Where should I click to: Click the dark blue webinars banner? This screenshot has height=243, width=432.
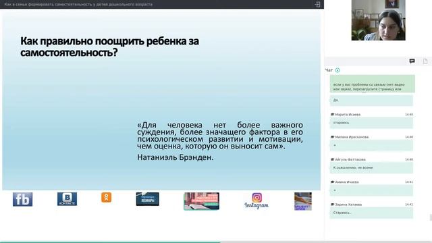point(147,199)
